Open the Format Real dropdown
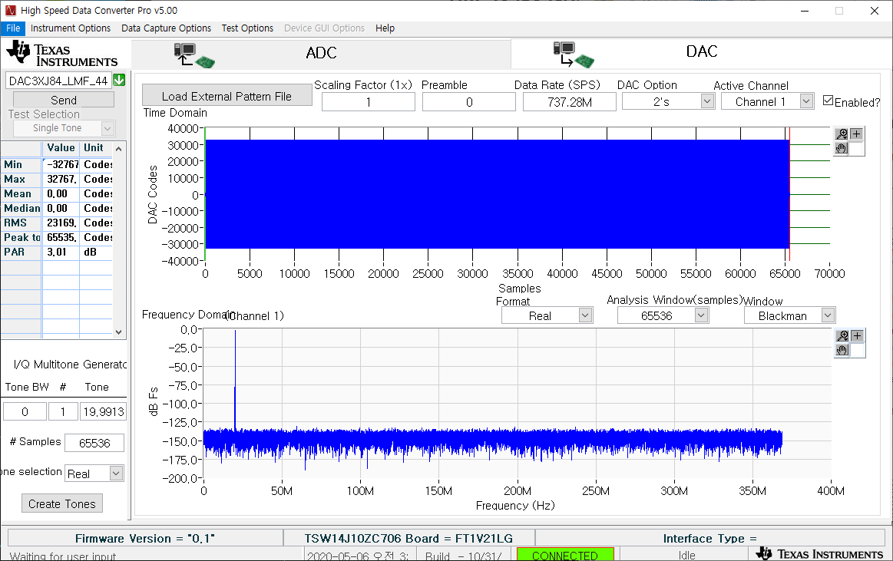The height and width of the screenshot is (561, 893). 585,315
